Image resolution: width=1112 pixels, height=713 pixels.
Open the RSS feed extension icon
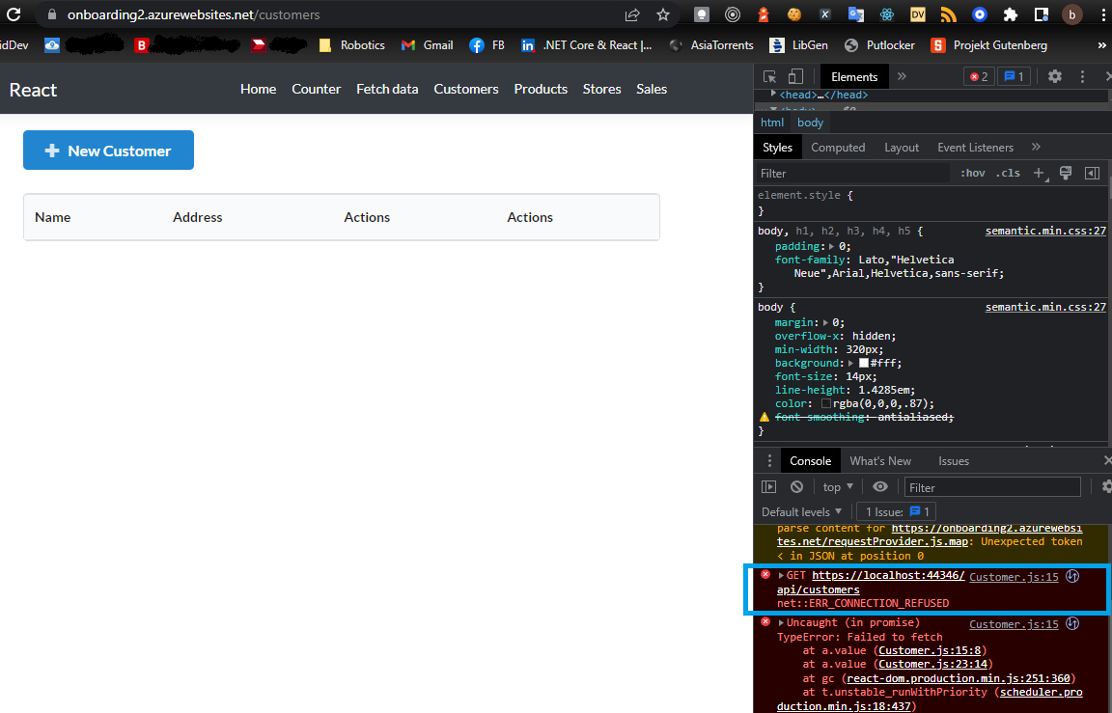[x=948, y=14]
